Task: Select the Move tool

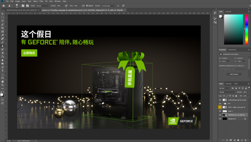Action: 3,14
